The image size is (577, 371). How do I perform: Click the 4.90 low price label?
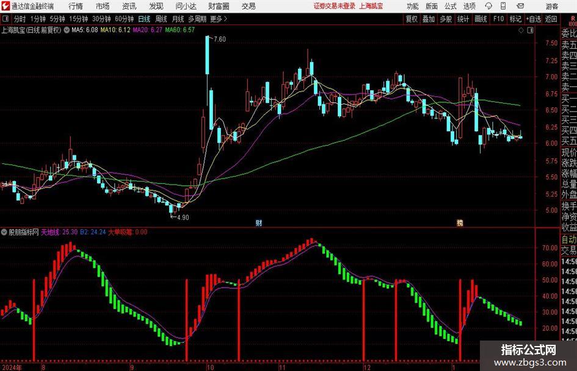[183, 217]
